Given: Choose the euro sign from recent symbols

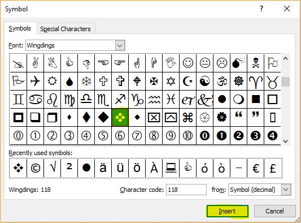Looking at the screenshot, I should (255, 168).
